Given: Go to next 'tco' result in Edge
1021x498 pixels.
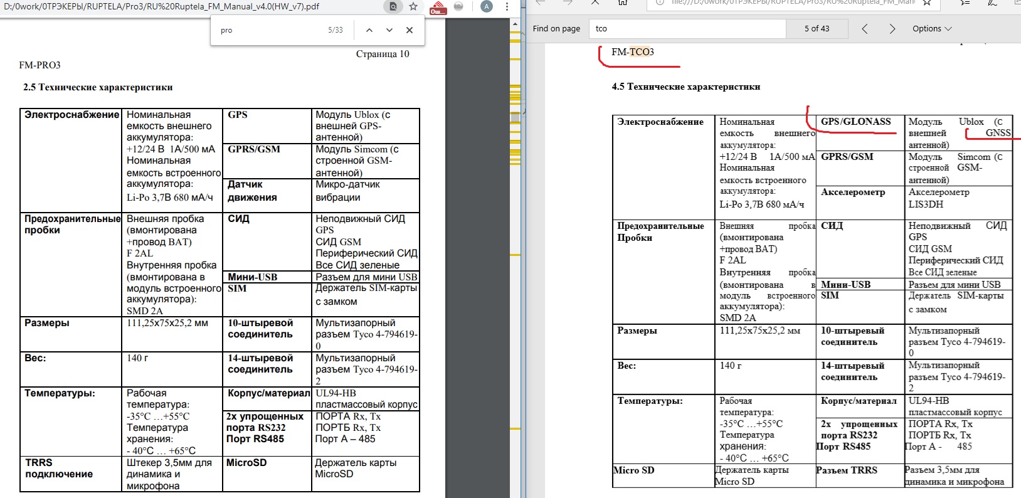Looking at the screenshot, I should coord(892,29).
